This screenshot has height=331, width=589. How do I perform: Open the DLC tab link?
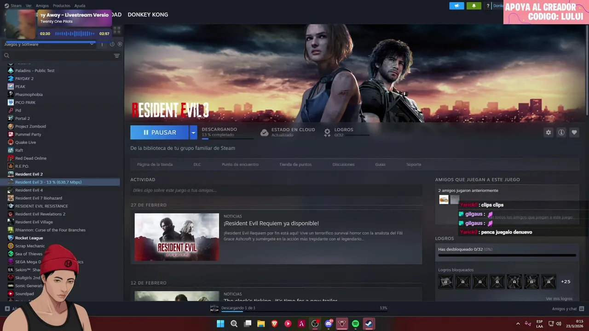197,164
